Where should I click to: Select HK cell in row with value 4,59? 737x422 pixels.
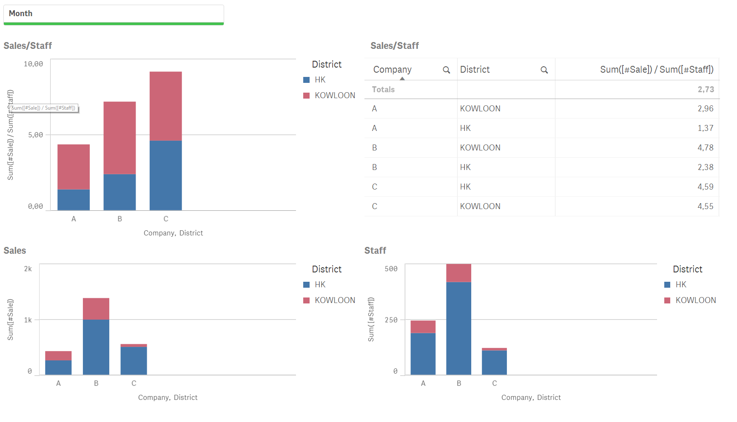pos(506,187)
